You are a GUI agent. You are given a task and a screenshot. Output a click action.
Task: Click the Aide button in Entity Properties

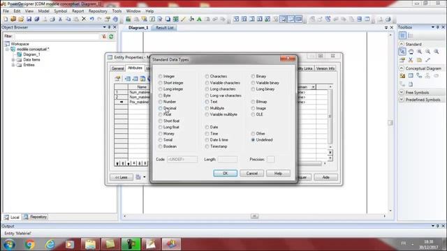(x=325, y=177)
